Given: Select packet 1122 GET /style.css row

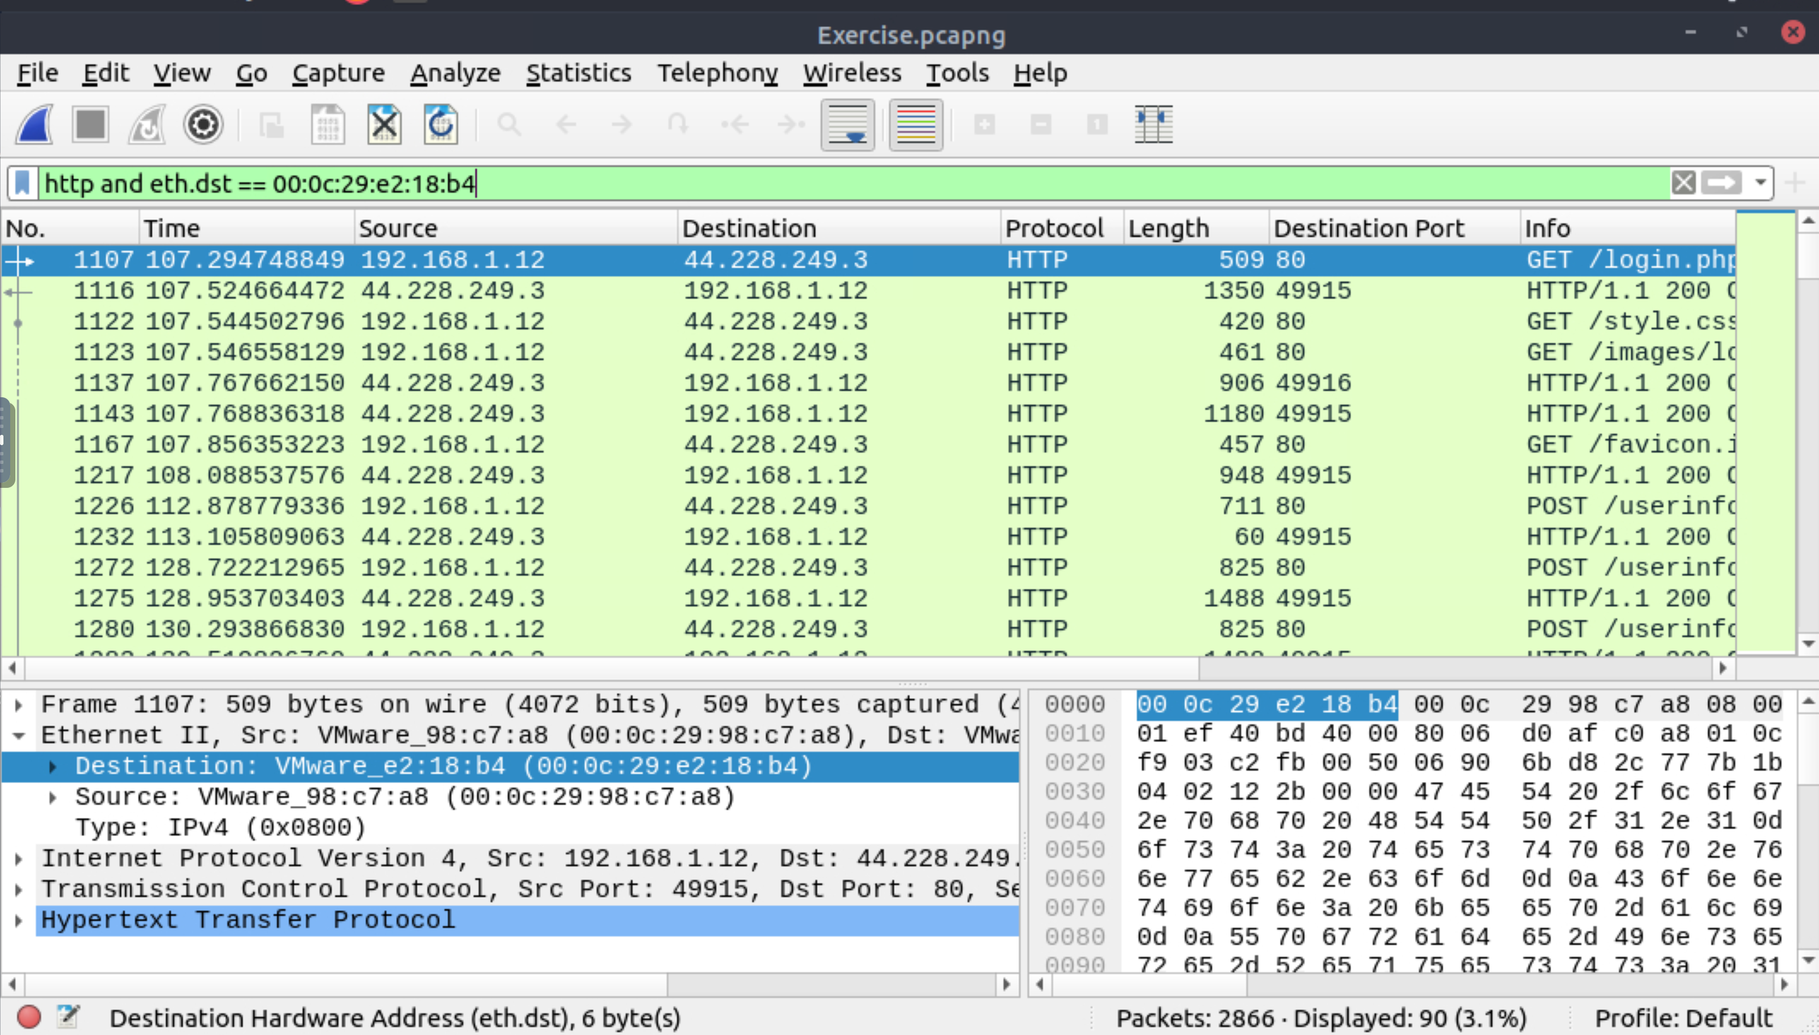Looking at the screenshot, I should point(868,321).
